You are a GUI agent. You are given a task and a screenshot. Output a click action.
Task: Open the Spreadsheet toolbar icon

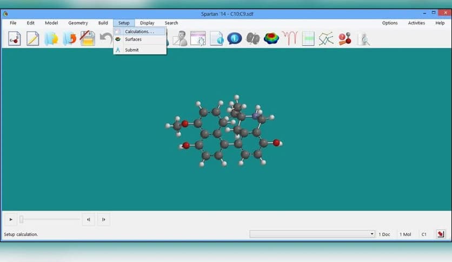pyautogui.click(x=308, y=38)
